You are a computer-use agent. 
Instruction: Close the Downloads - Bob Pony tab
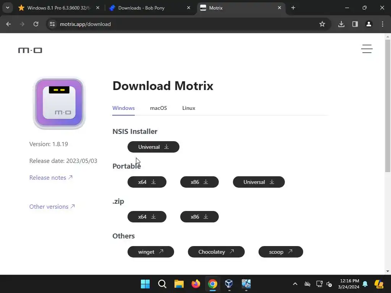click(189, 8)
